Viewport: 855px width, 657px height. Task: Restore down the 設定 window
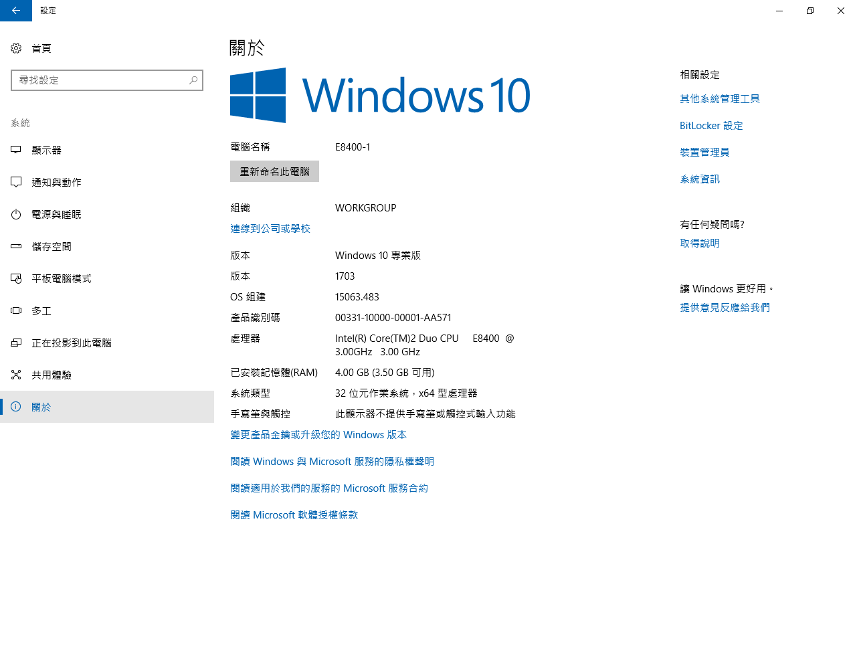pos(810,11)
